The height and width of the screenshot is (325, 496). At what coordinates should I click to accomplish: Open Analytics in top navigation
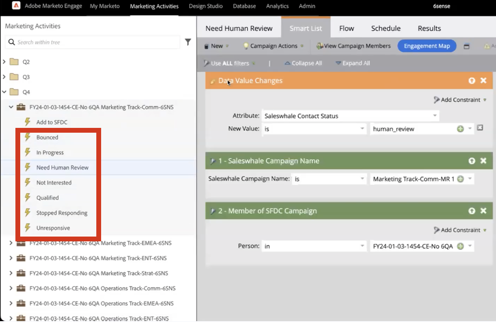click(x=277, y=6)
